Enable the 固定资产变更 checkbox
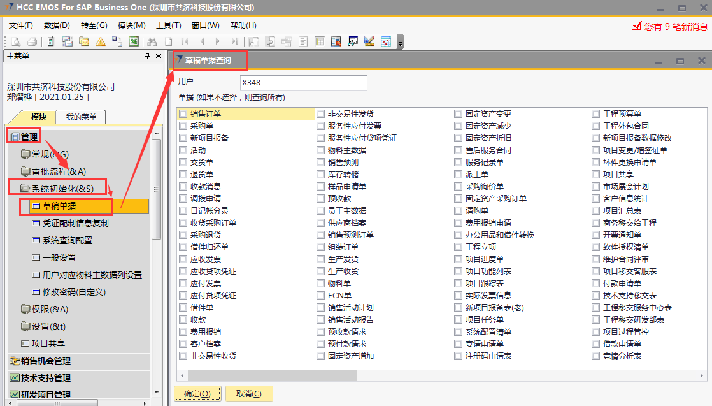Screen dimensions: 712x406 pyautogui.click(x=459, y=114)
